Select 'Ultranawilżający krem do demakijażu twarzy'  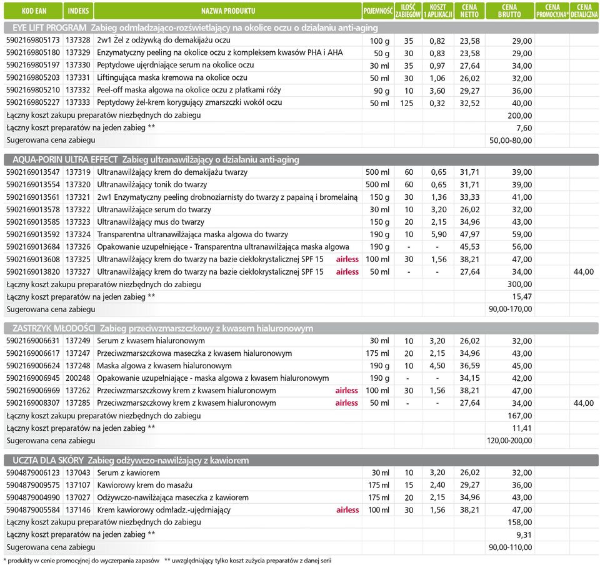[172, 172]
